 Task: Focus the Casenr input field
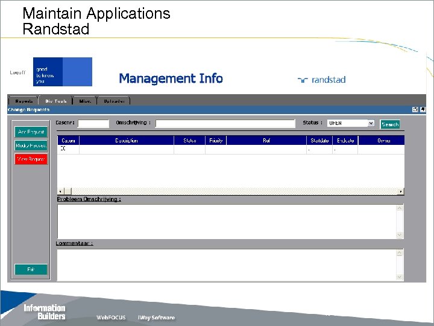93,123
